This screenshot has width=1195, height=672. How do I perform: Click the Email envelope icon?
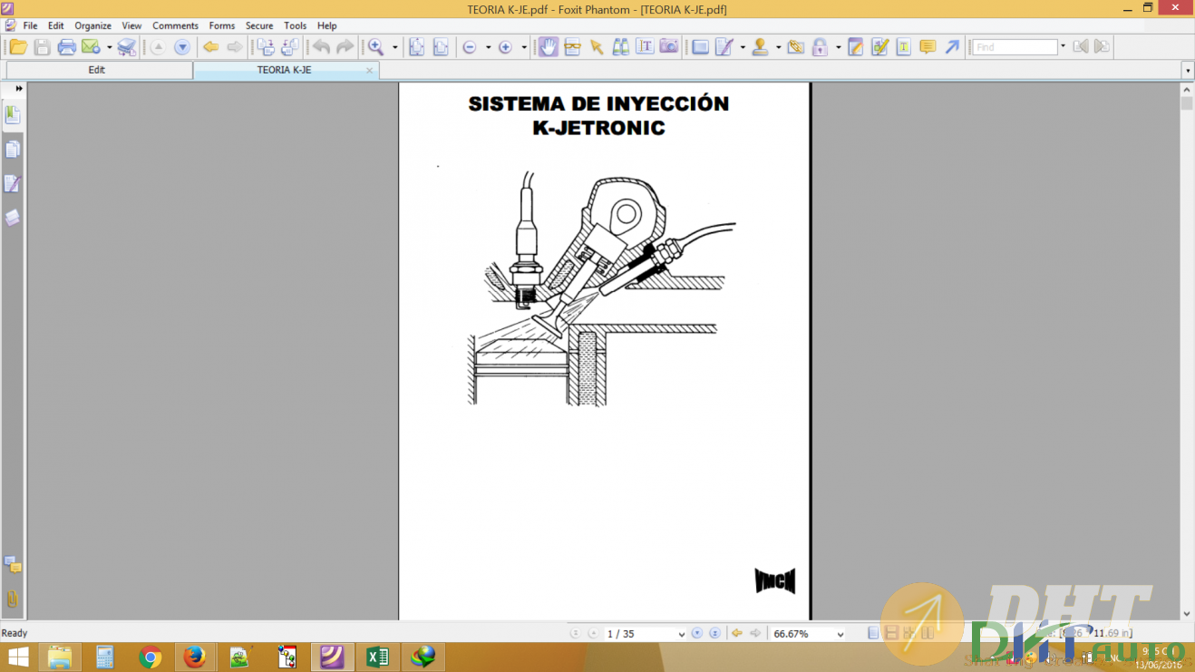pos(91,47)
